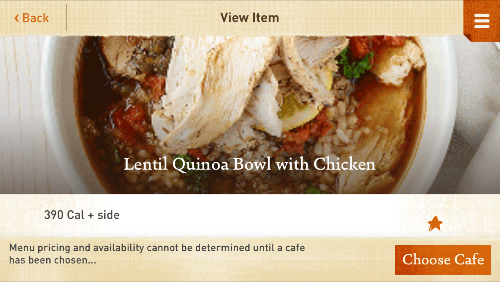This screenshot has width=500, height=282.
Task: Click the back chevron arrow
Action: [17, 18]
